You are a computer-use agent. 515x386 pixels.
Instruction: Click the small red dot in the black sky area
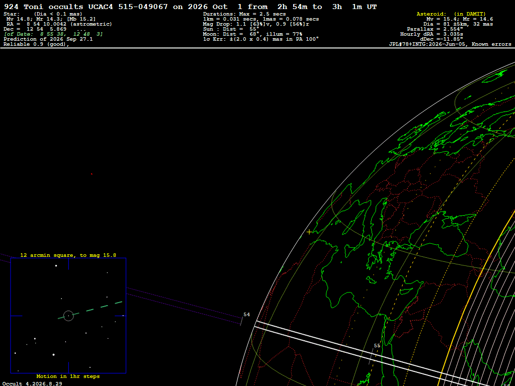pos(92,174)
